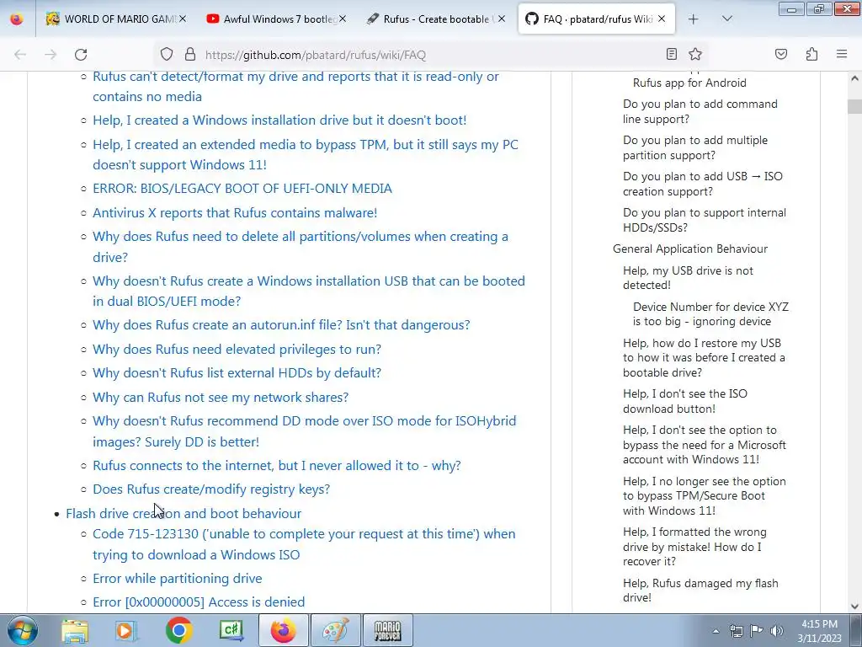Show hidden tray icons arrow
862x647 pixels.
(x=716, y=631)
